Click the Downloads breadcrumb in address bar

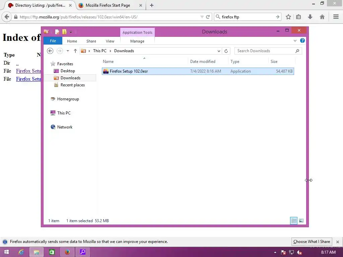(x=124, y=51)
